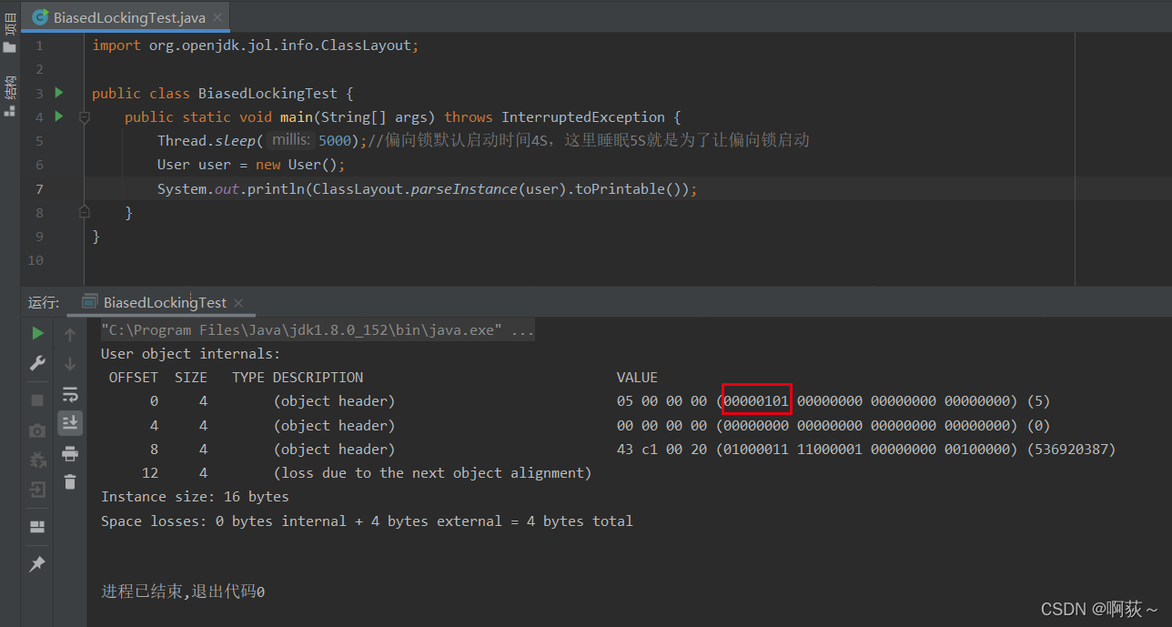Click 'User object internals:' output line
Viewport: 1172px width, 627px height.
191,354
